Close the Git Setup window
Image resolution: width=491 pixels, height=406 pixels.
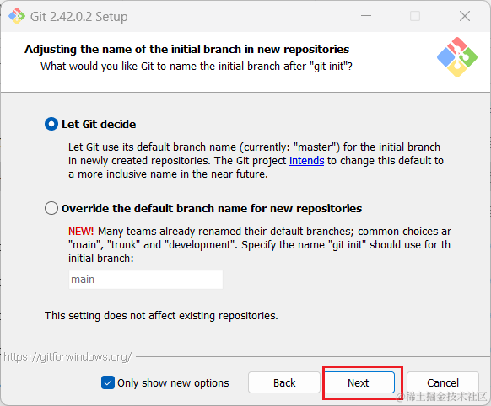point(465,16)
